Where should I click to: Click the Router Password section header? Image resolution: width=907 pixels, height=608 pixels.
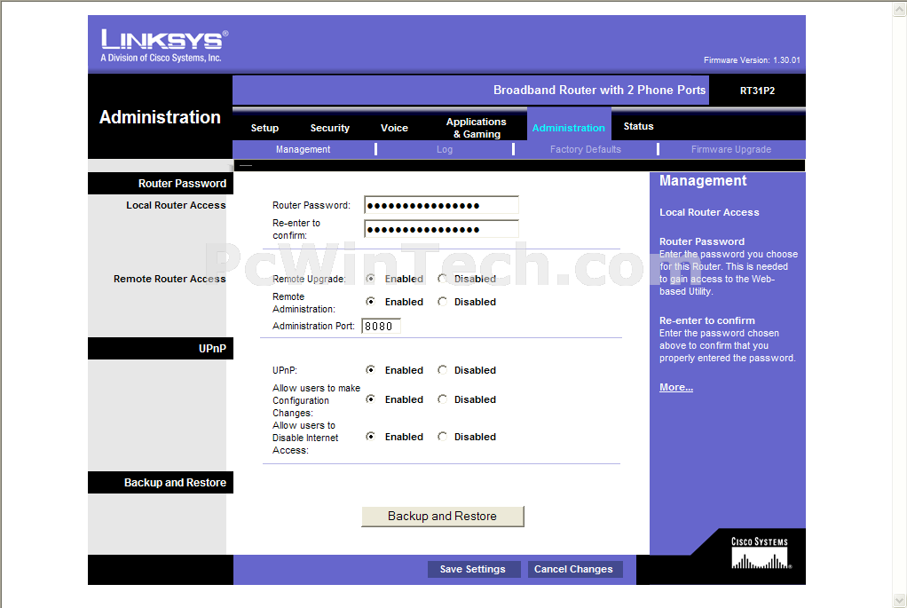pos(182,184)
